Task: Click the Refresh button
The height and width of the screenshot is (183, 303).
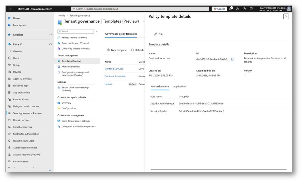Action: point(138,50)
